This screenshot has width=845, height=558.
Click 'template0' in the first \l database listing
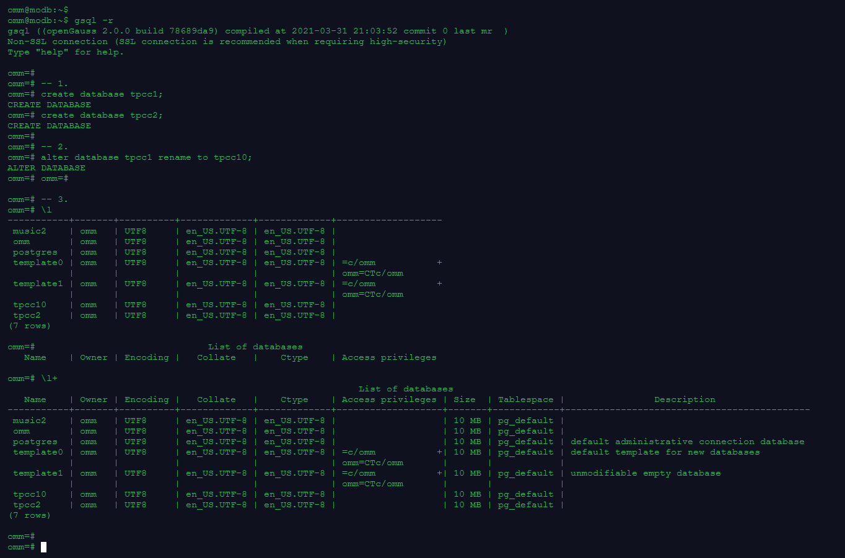[38, 263]
